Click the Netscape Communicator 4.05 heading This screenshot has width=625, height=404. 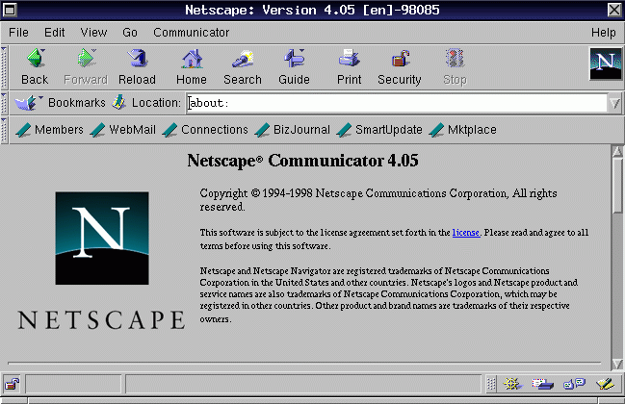tap(303, 161)
